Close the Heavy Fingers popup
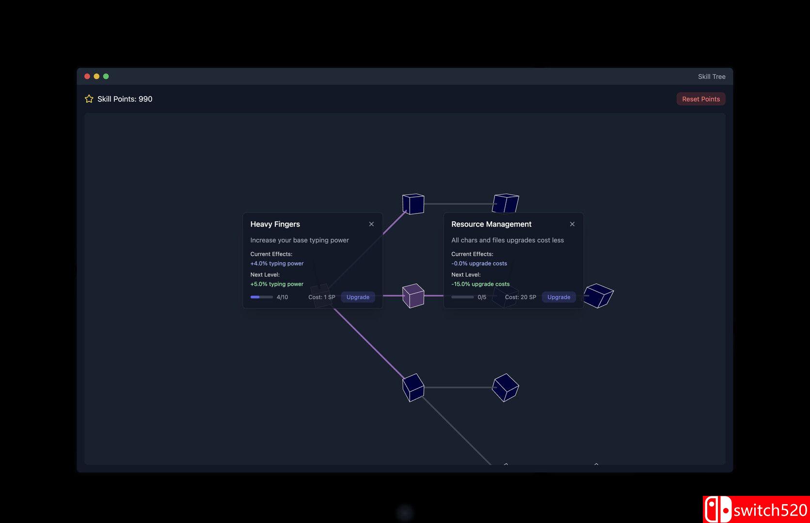 371,224
